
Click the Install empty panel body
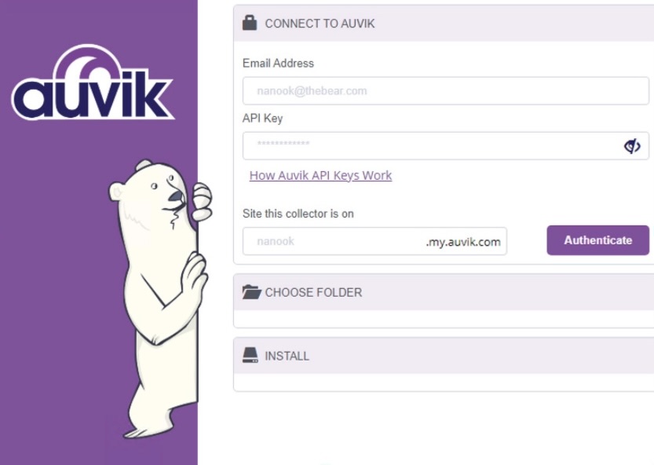pos(444,383)
